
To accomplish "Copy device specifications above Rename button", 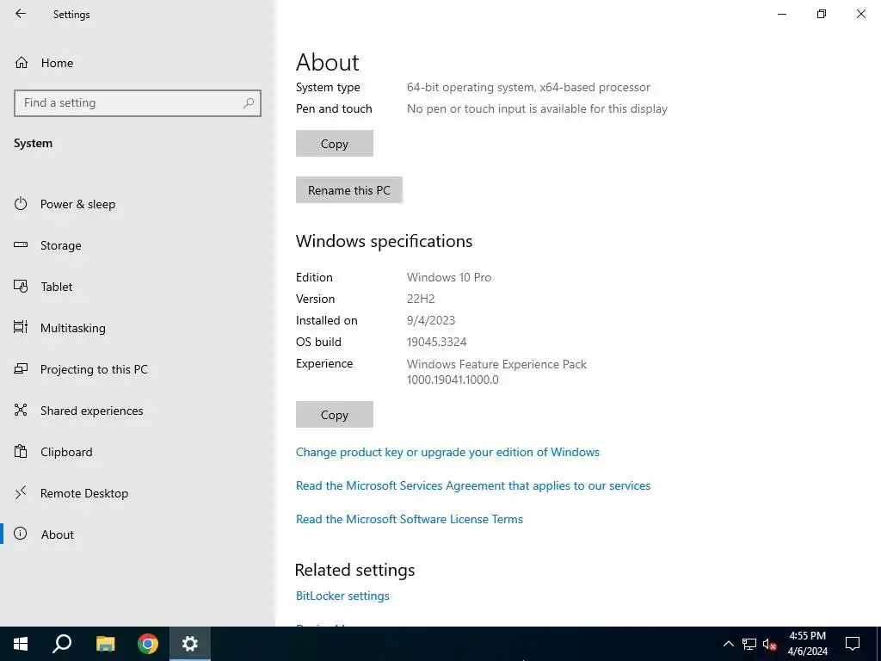I will point(335,144).
